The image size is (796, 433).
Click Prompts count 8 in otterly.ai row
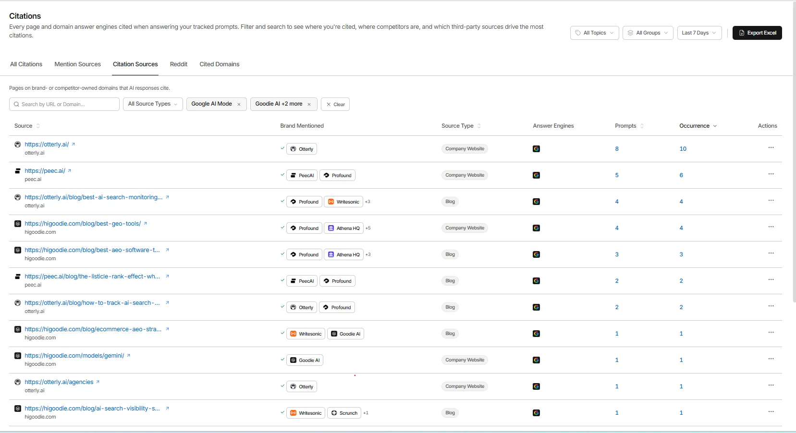pyautogui.click(x=617, y=149)
